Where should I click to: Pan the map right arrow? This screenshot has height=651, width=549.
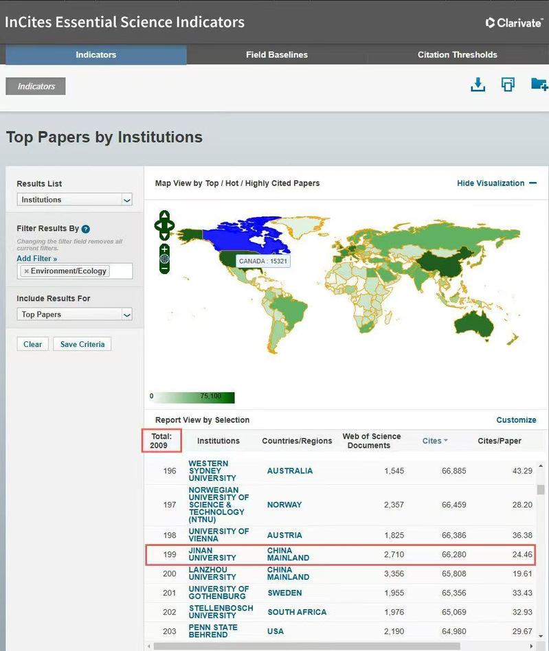[170, 225]
